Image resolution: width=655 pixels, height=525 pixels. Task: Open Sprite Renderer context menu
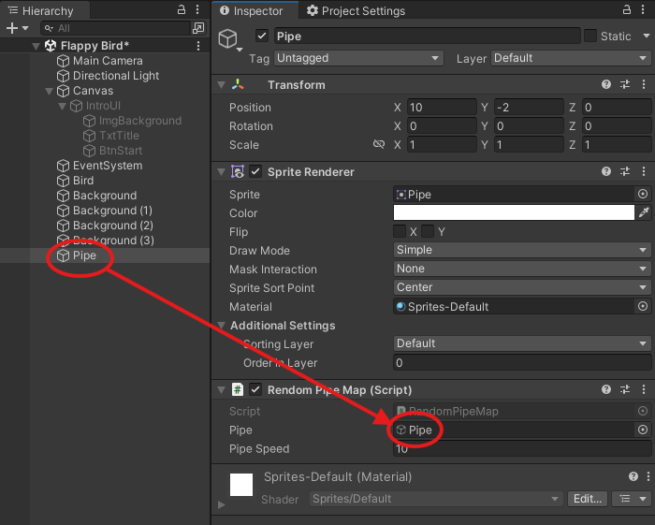pos(644,171)
